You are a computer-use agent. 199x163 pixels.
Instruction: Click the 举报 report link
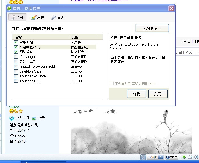tap(186, 41)
